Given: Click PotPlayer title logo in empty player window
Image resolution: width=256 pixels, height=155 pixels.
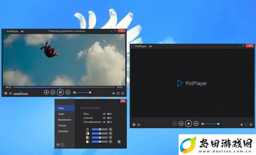Looking at the screenshot, I should click(x=139, y=46).
